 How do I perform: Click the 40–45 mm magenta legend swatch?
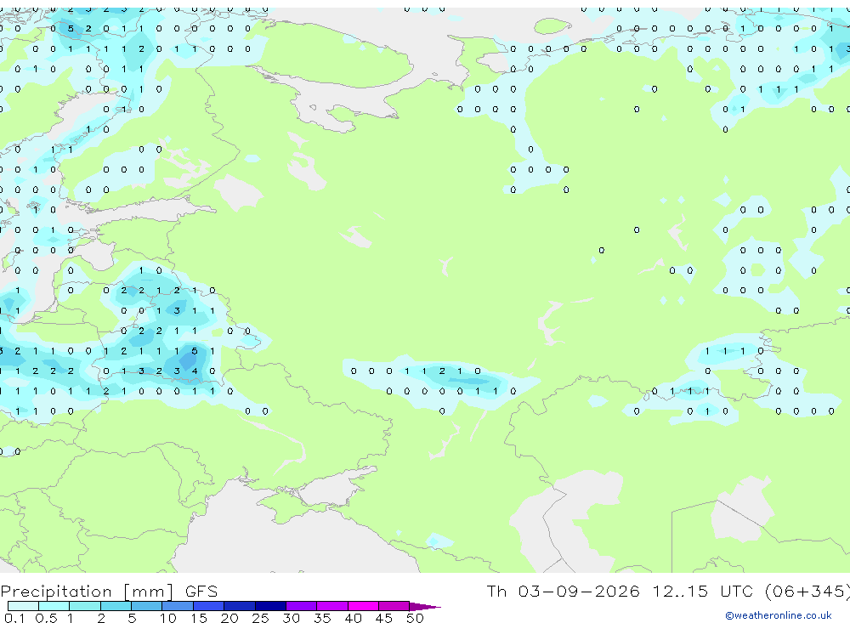(363, 606)
